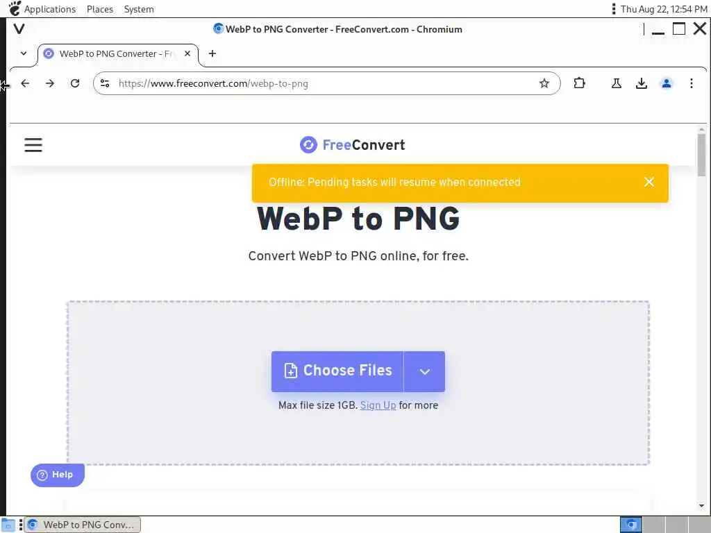Open the Extensions puzzle icon
This screenshot has width=711, height=533.
pos(579,83)
